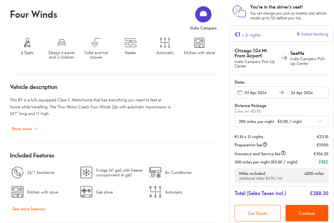334x223 pixels.
Task: Click the Kitchen with stove icon in top row
Action: tap(199, 43)
